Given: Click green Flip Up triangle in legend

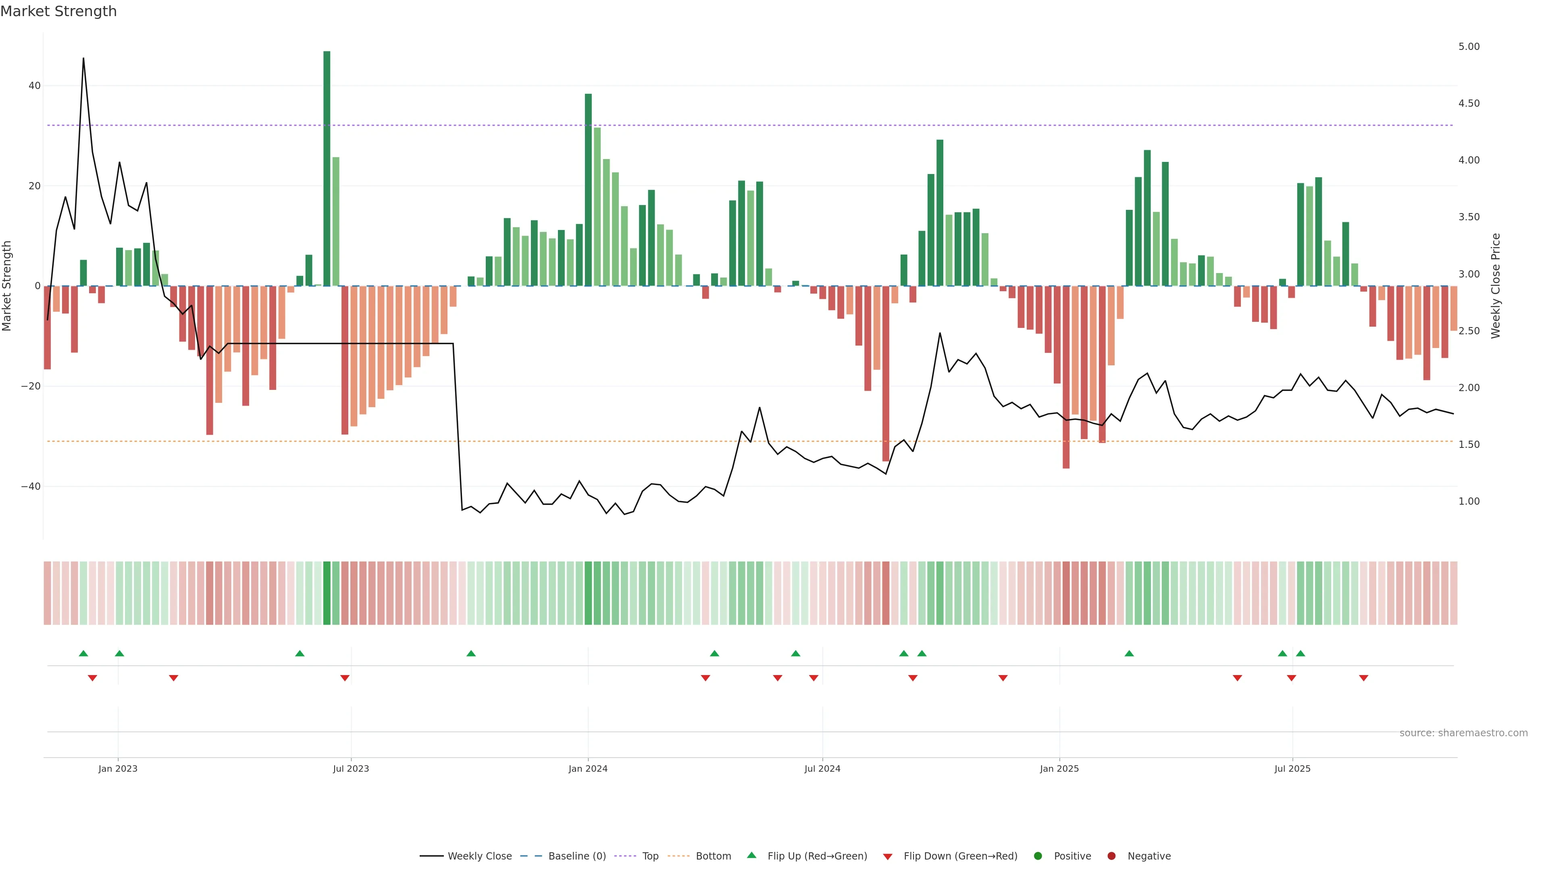Looking at the screenshot, I should [751, 855].
